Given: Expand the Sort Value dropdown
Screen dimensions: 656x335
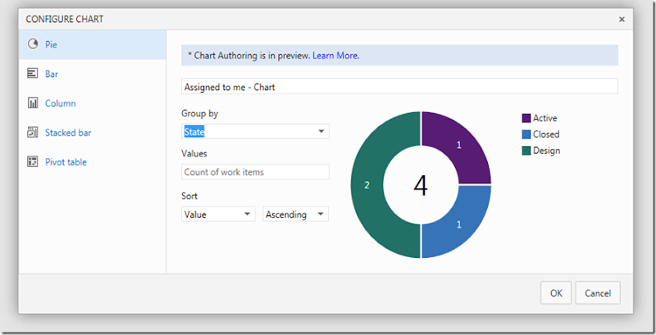Looking at the screenshot, I should click(218, 214).
